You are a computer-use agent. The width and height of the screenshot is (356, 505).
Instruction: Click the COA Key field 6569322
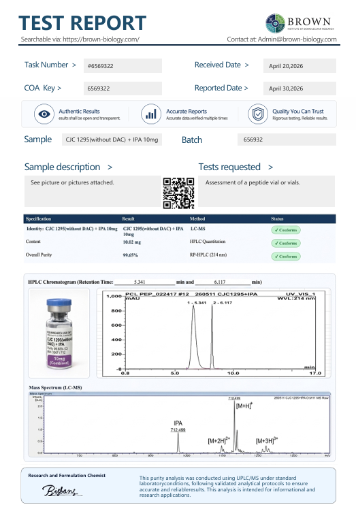[x=123, y=88]
